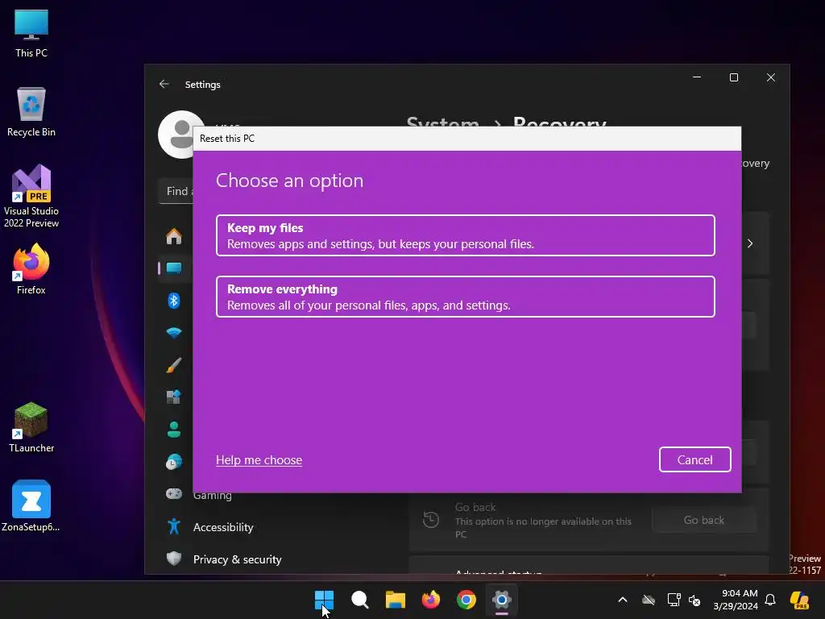Image resolution: width=825 pixels, height=619 pixels.
Task: Click the disabled Go back button
Action: coord(704,520)
